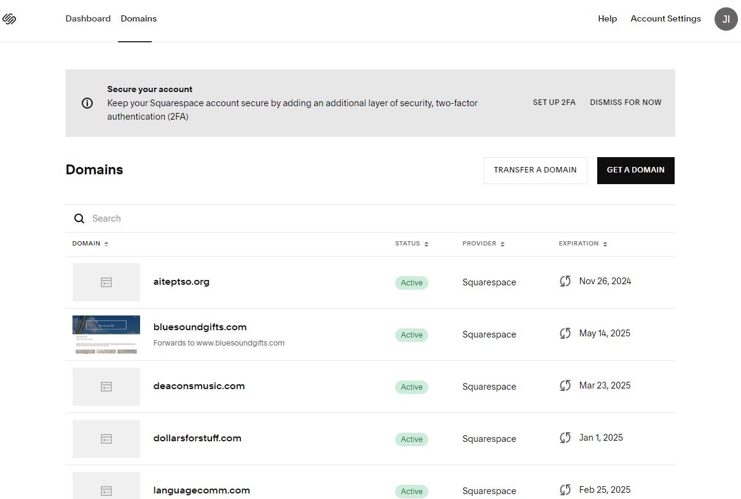The width and height of the screenshot is (741, 499).
Task: Click placeholder thumbnail for dollarsforstuff.com
Action: click(x=106, y=439)
